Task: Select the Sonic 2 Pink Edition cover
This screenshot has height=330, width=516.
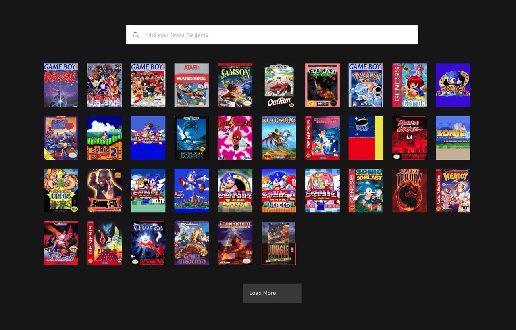Action: [x=322, y=190]
